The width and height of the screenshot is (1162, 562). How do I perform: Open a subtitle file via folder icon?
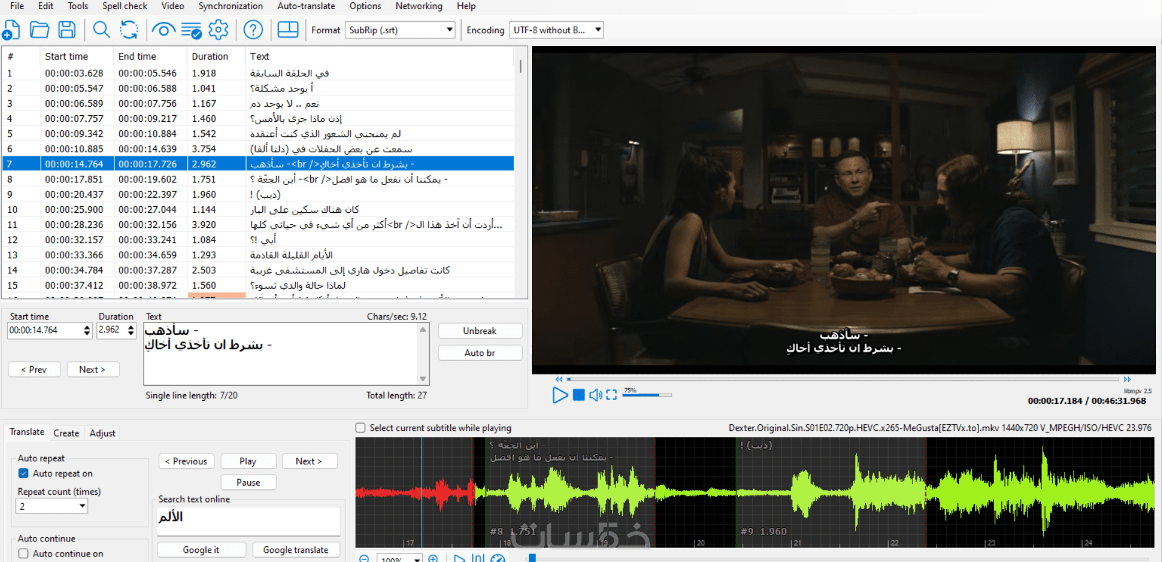point(39,30)
